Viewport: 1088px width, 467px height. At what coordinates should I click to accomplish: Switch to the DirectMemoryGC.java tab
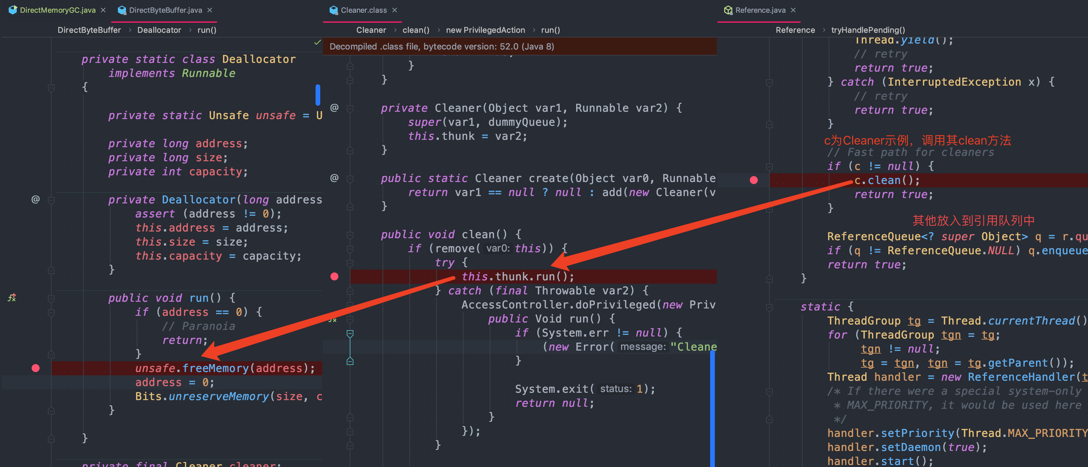57,10
